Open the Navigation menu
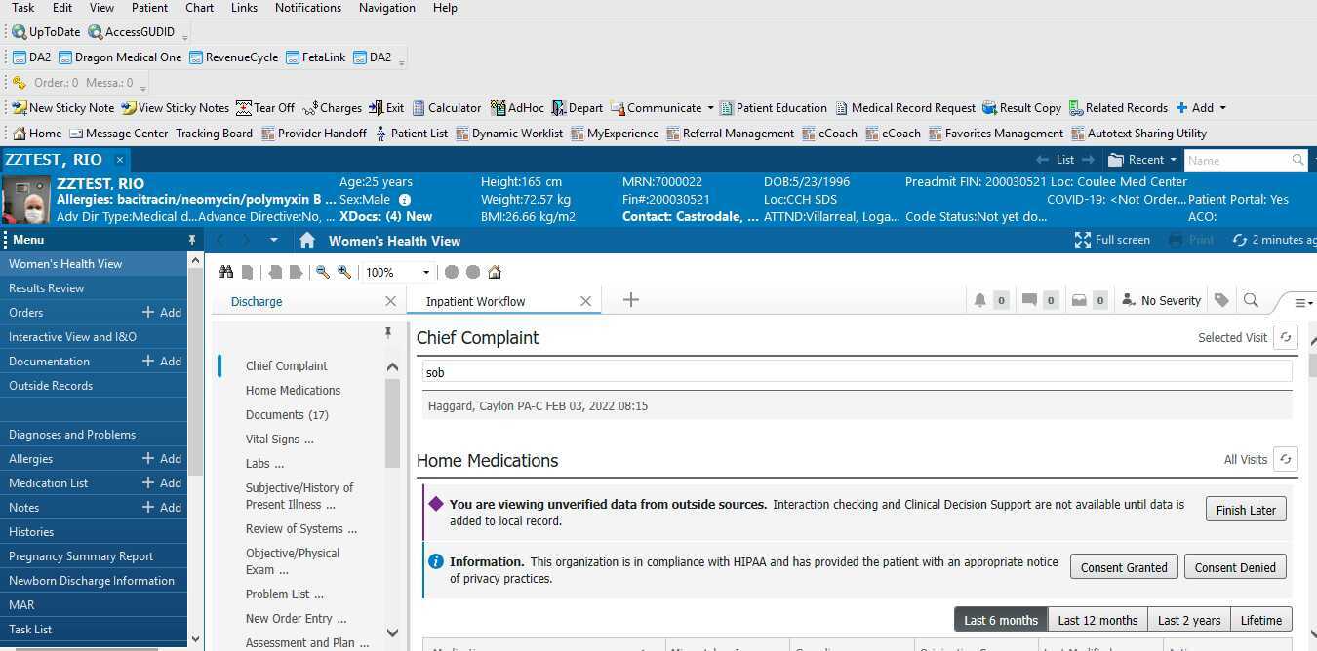This screenshot has width=1317, height=651. (386, 8)
